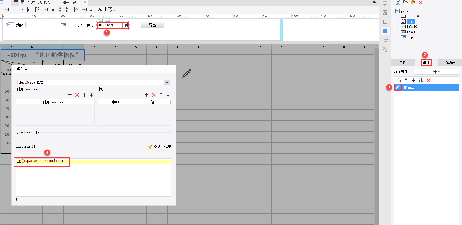Switch to the 事件 tab
The width and height of the screenshot is (462, 225).
(426, 63)
